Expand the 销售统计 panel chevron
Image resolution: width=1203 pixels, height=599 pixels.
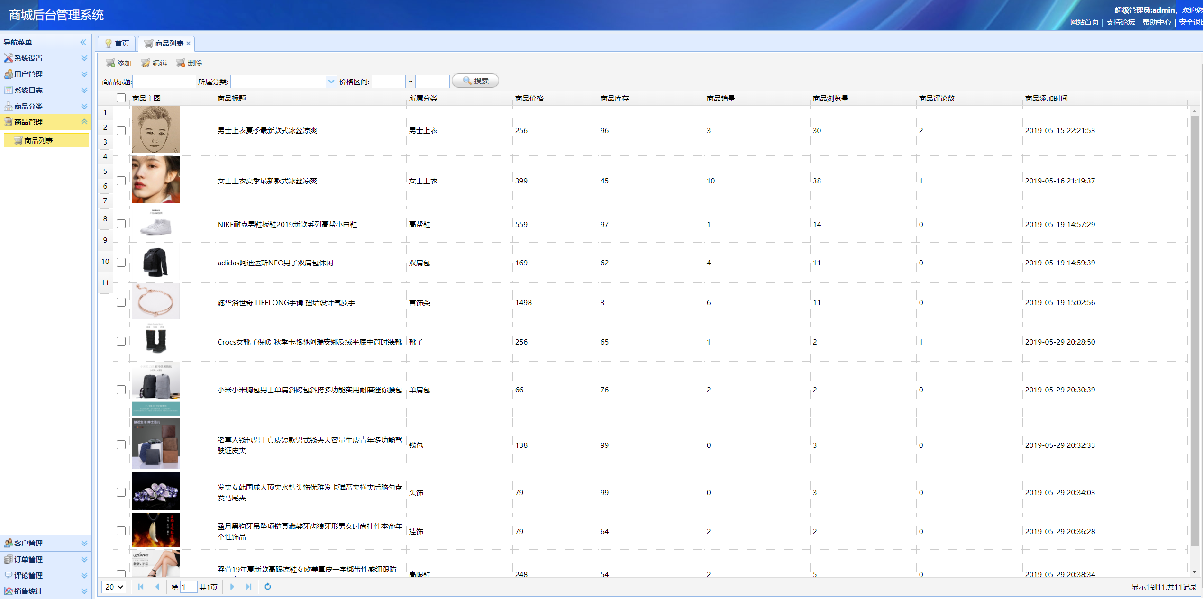(x=84, y=591)
